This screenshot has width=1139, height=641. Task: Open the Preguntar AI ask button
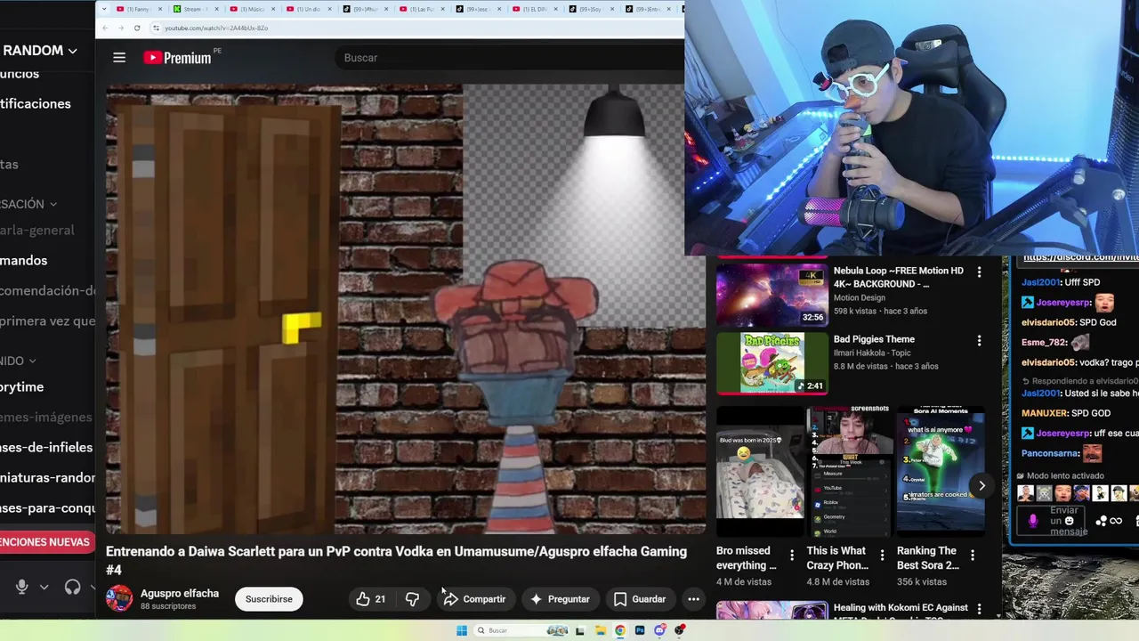(560, 599)
